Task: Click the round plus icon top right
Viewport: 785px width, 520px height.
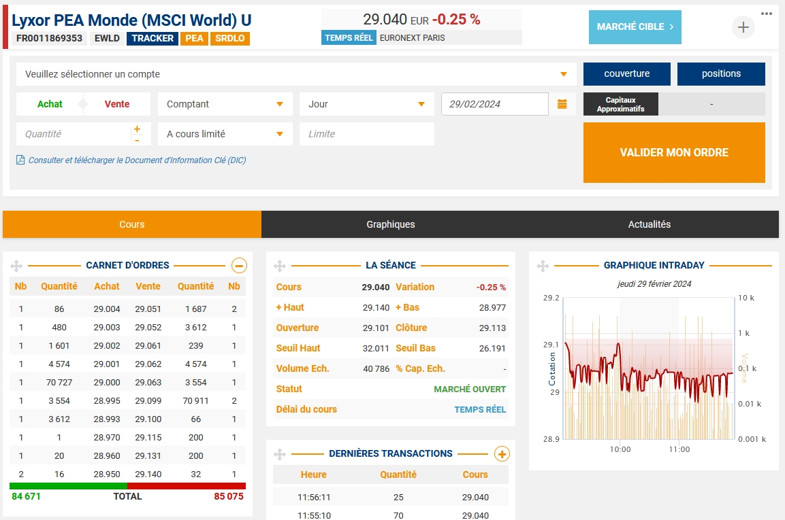Action: [x=743, y=27]
